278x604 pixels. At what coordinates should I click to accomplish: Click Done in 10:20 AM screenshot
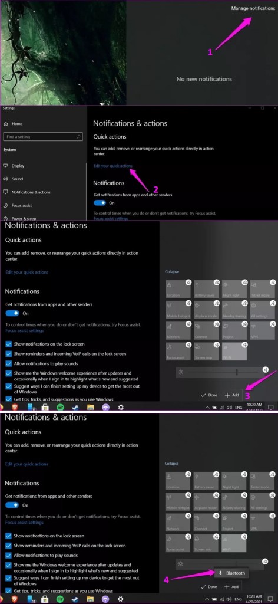[x=209, y=395]
